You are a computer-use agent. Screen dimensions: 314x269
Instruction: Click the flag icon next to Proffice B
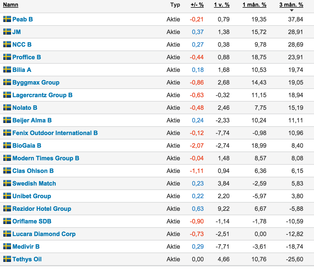(7, 57)
